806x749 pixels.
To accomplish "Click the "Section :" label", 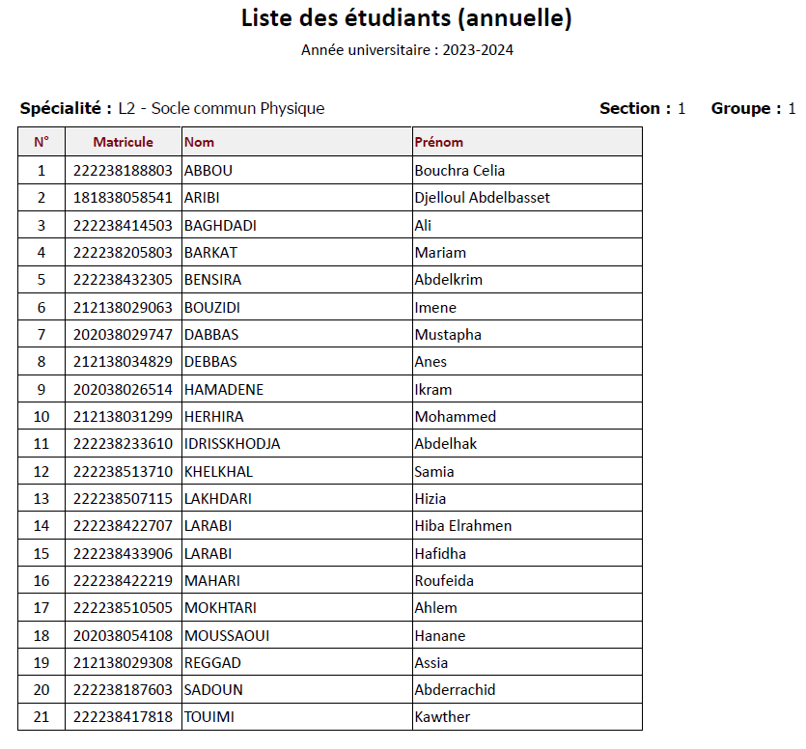I will click(634, 108).
